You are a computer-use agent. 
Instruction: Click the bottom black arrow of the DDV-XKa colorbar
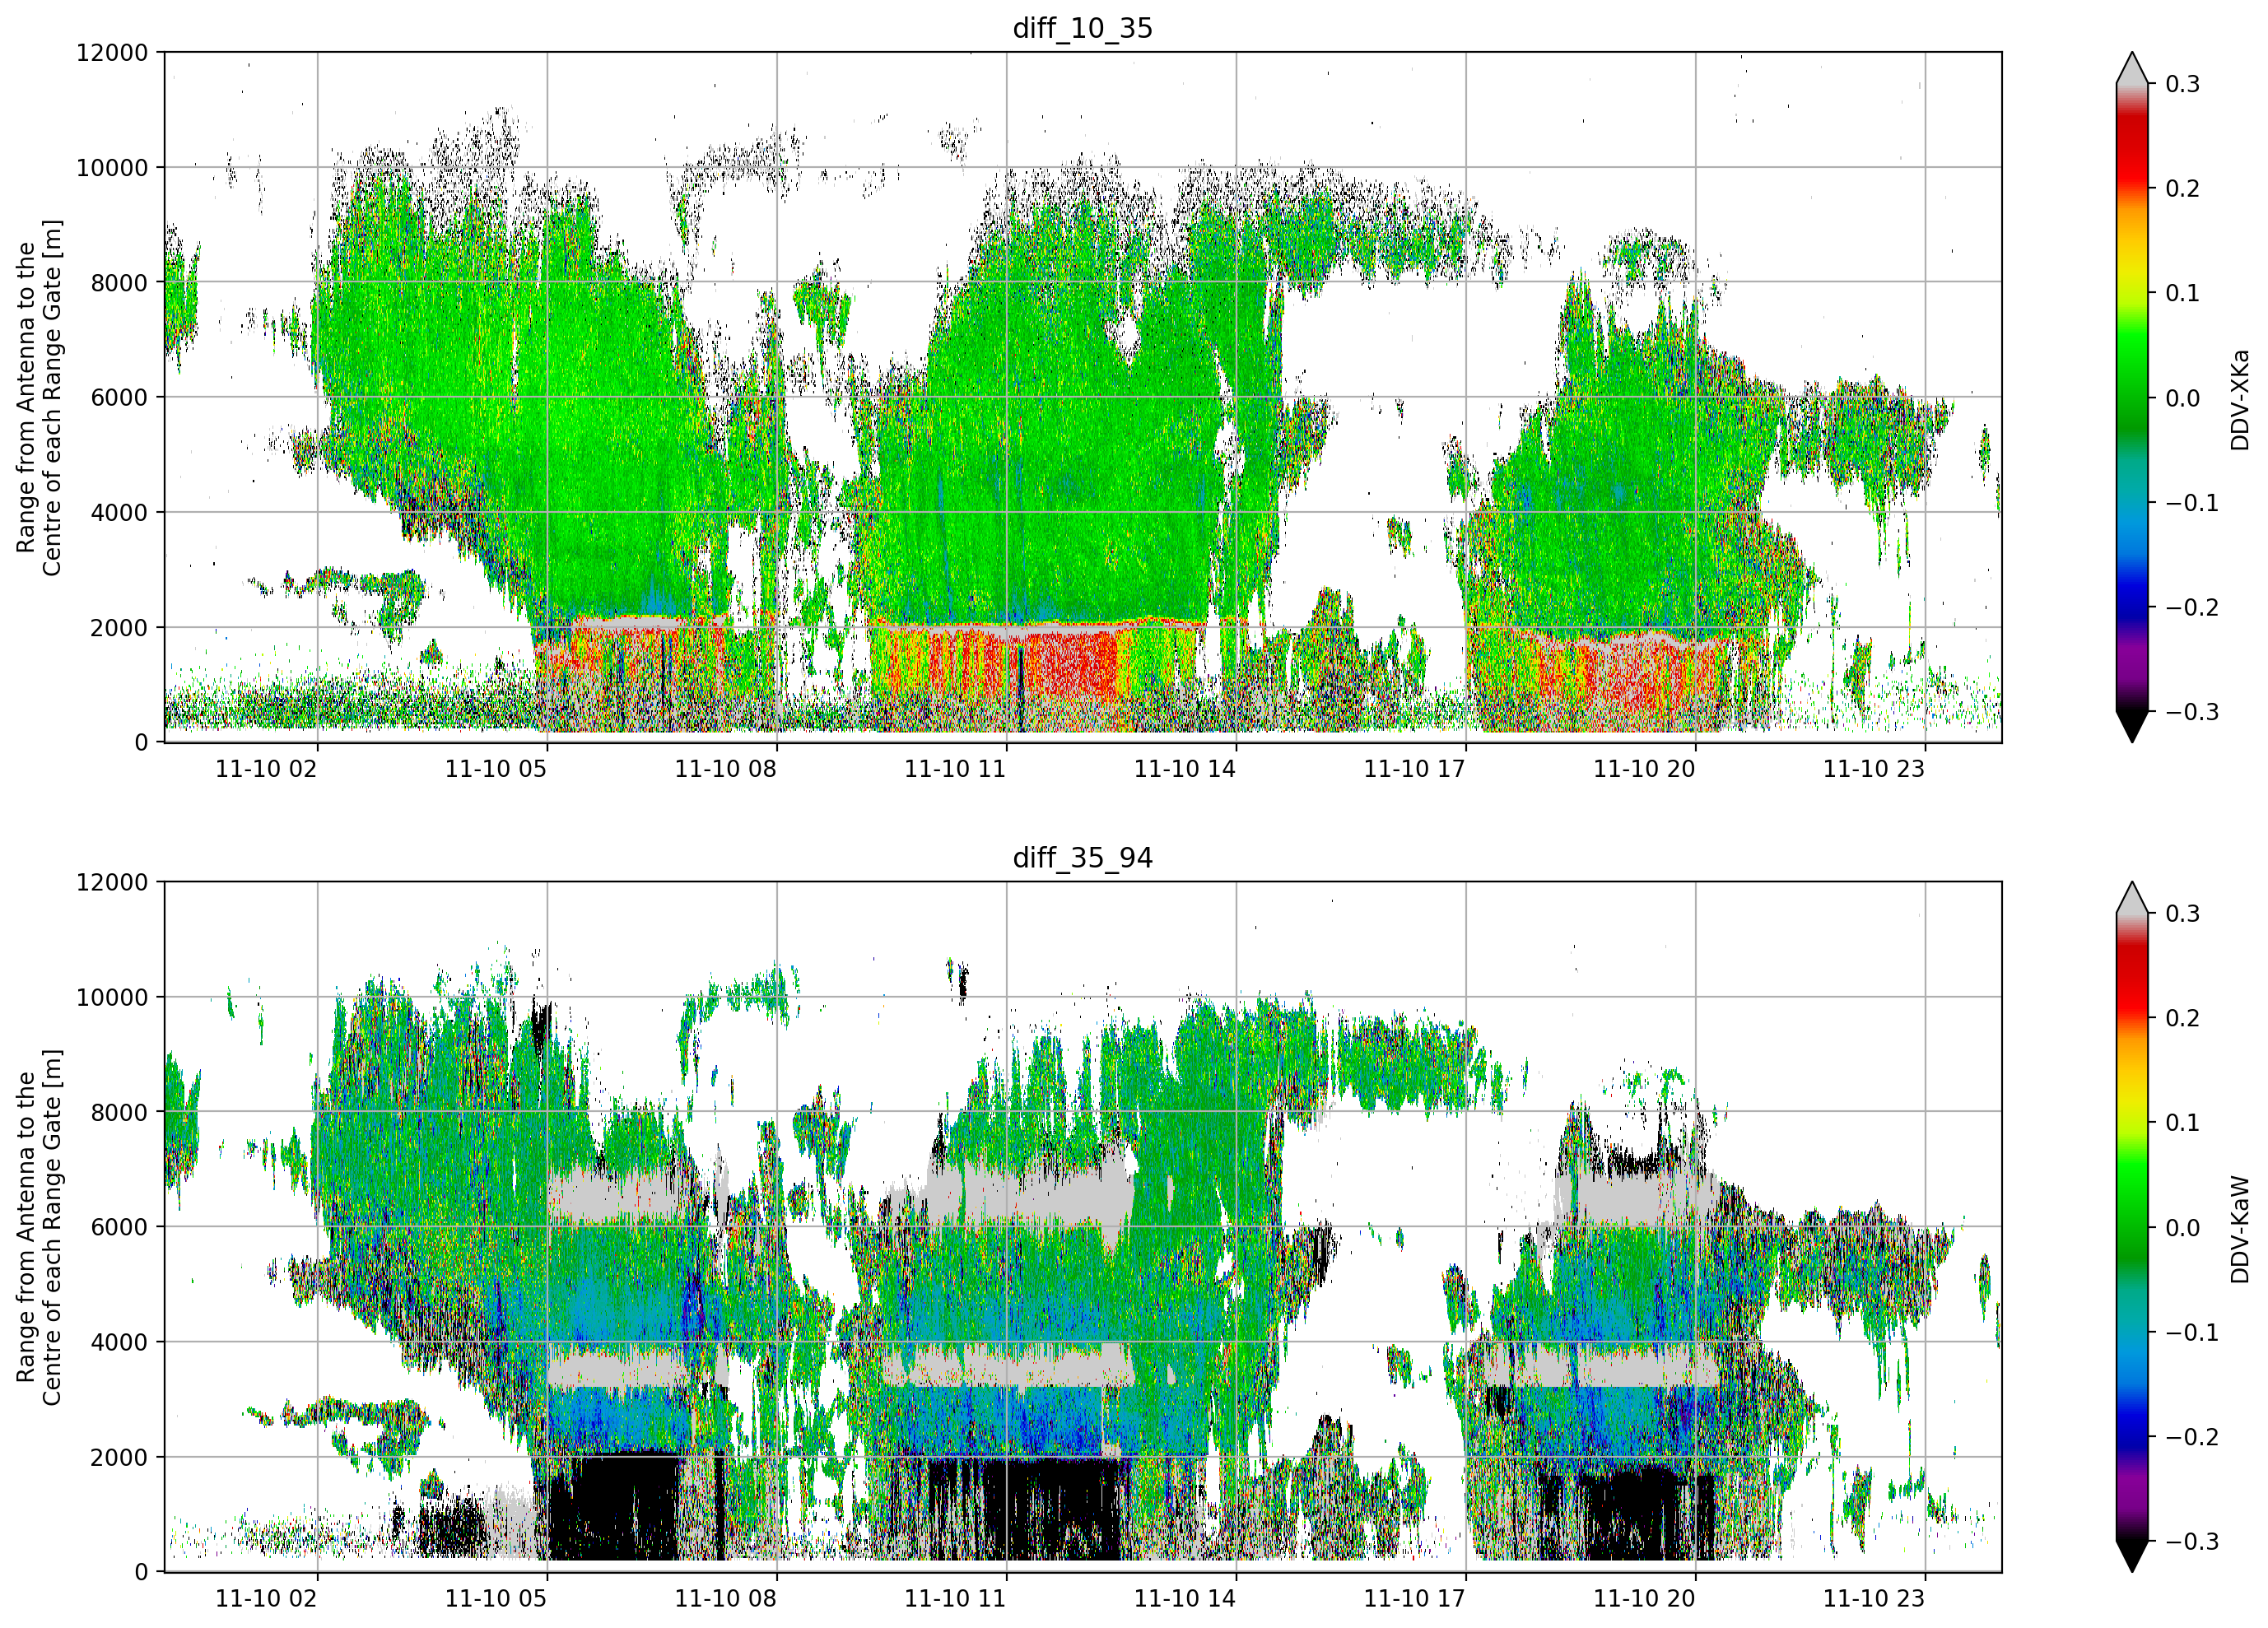[x=2133, y=726]
